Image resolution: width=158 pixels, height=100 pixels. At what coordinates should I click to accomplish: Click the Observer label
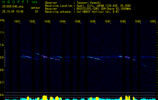pyautogui.click(x=51, y=3)
